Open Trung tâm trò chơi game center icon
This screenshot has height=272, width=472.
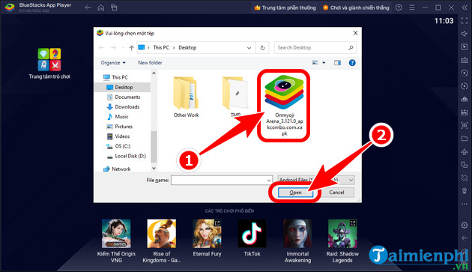click(x=49, y=59)
